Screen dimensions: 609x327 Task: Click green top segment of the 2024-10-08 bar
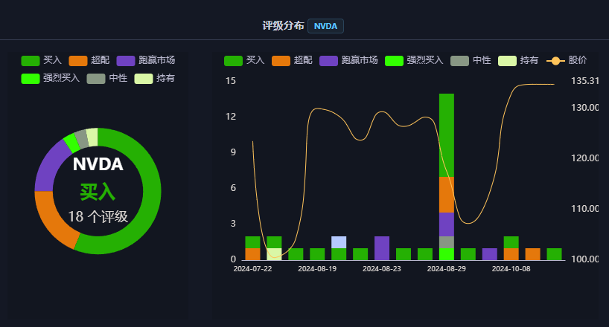(x=511, y=242)
